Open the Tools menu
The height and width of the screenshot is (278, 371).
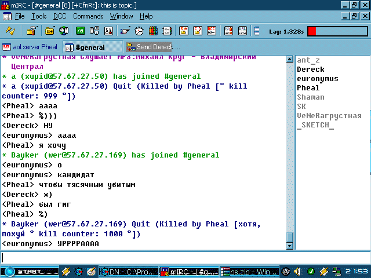(x=39, y=16)
